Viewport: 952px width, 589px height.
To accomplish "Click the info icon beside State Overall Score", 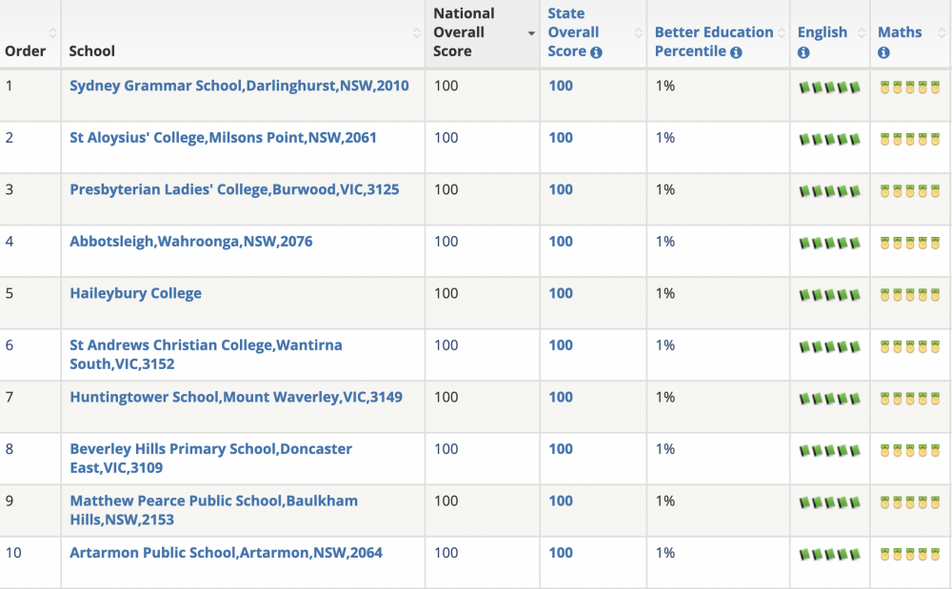I will 596,52.
